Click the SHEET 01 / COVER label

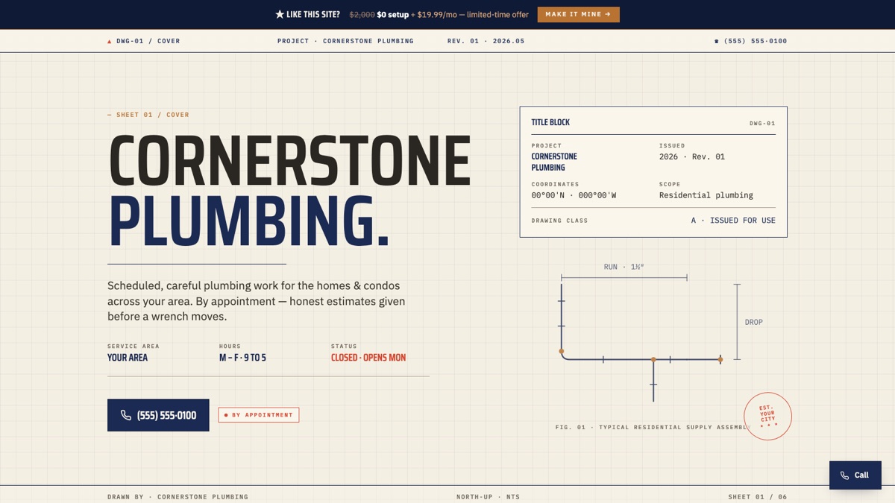(148, 115)
